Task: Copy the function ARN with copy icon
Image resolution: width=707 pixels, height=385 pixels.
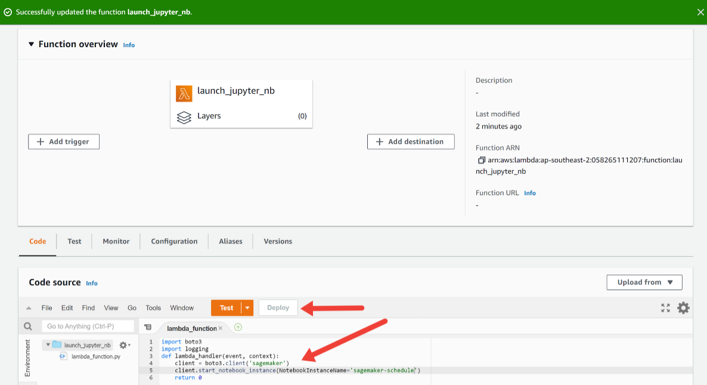Action: click(481, 161)
